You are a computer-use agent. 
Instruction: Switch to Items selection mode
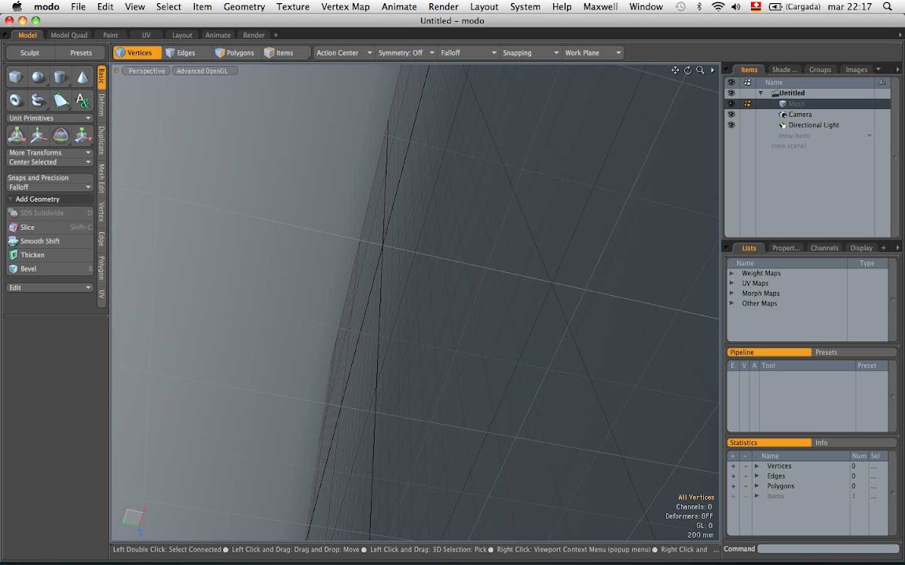[x=284, y=53]
